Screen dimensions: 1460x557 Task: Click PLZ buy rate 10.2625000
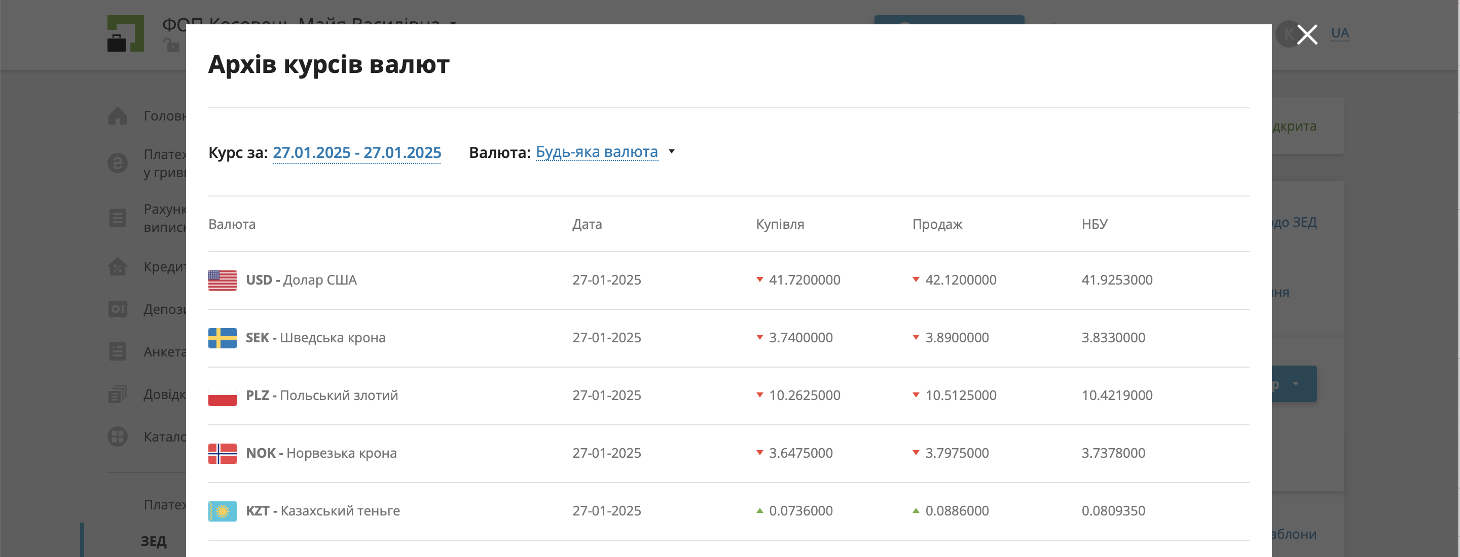804,395
